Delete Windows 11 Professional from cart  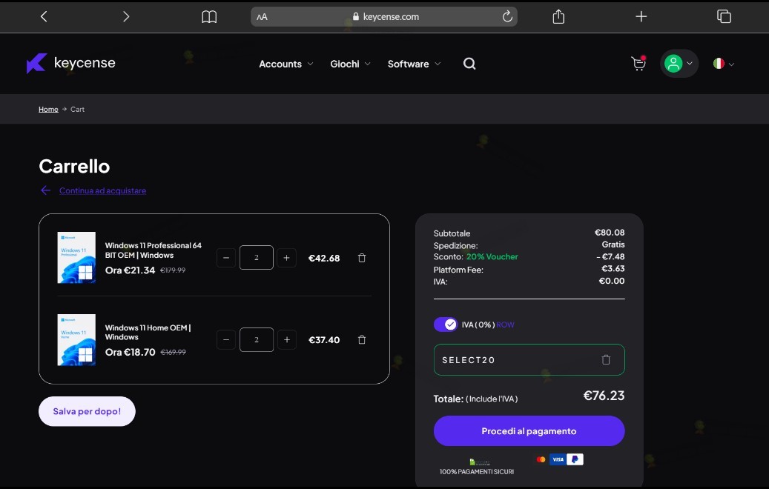(x=362, y=258)
